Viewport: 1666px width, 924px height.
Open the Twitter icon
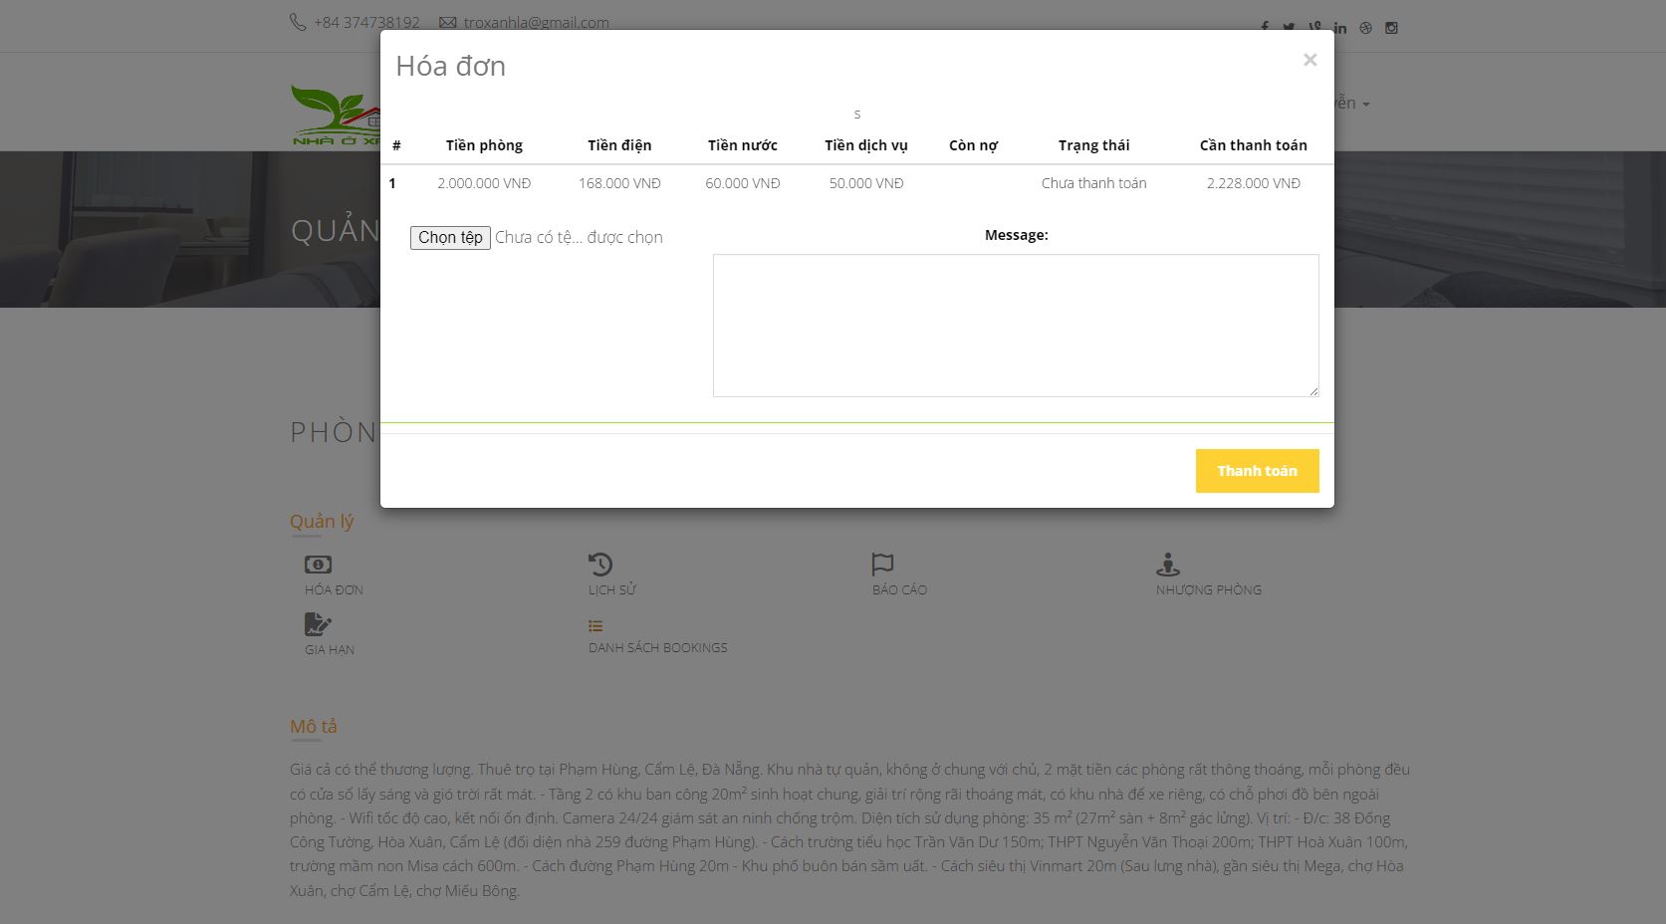coord(1289,28)
